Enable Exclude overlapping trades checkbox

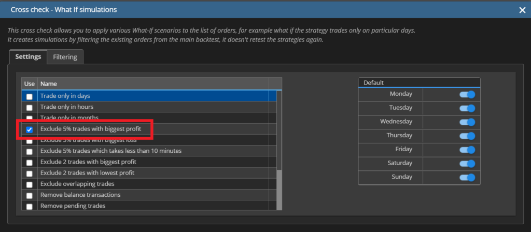(x=30, y=184)
